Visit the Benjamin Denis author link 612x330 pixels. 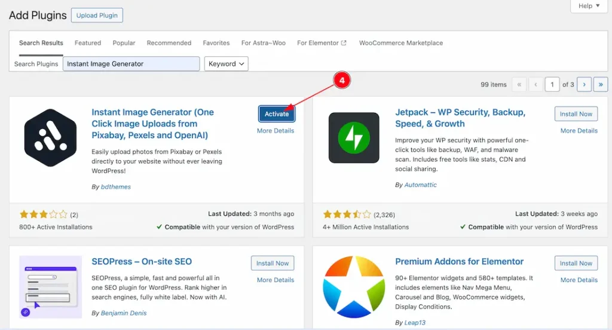click(x=124, y=313)
